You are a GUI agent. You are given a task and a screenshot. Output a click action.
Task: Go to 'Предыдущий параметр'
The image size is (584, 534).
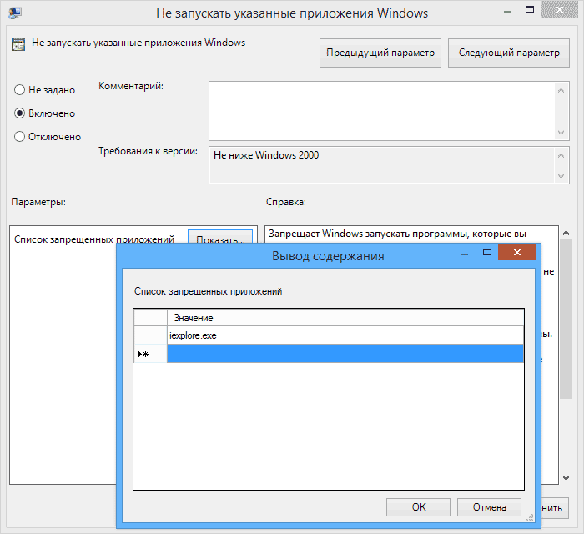click(380, 53)
